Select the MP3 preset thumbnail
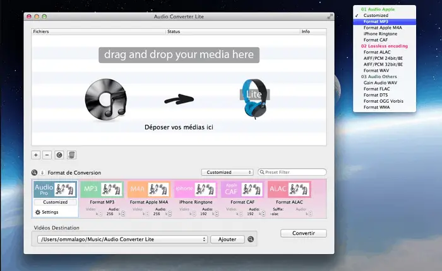 click(x=102, y=189)
